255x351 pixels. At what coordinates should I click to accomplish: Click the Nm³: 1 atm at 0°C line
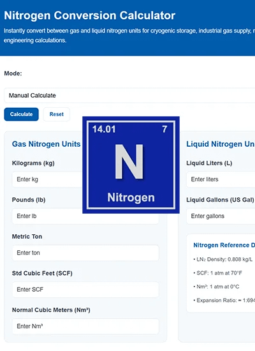point(216,287)
